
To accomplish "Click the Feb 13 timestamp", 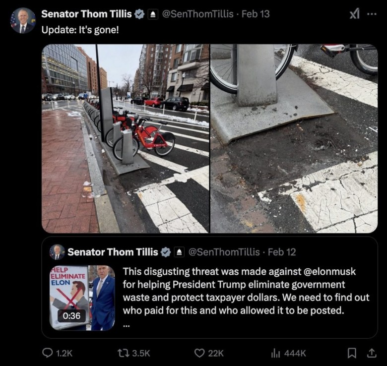I will point(256,14).
